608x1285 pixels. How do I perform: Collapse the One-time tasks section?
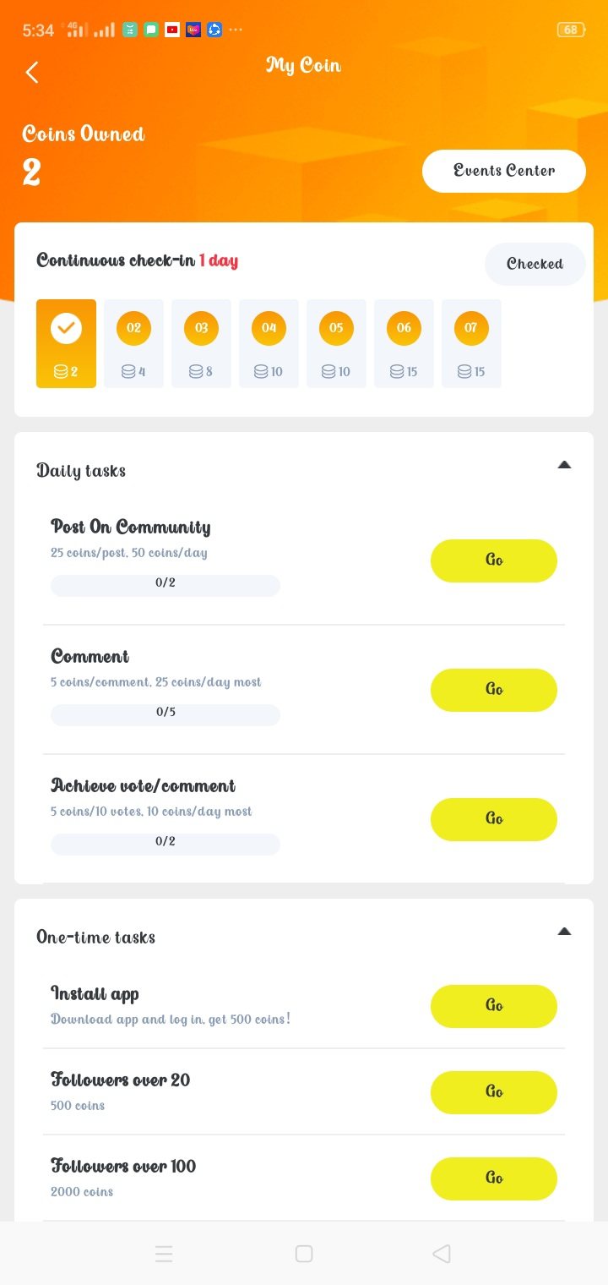[x=564, y=932]
